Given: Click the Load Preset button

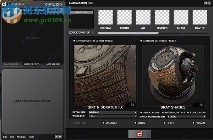Looking at the screenshot, I should (33, 64).
